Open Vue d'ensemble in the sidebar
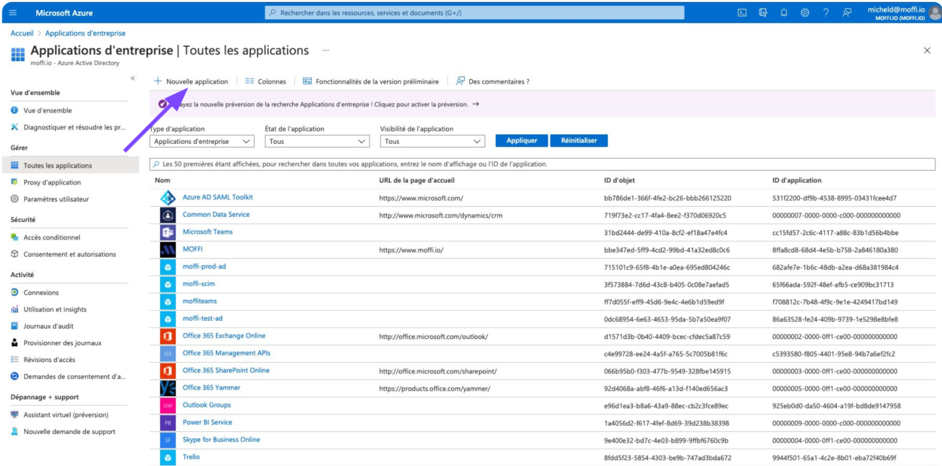 (47, 111)
